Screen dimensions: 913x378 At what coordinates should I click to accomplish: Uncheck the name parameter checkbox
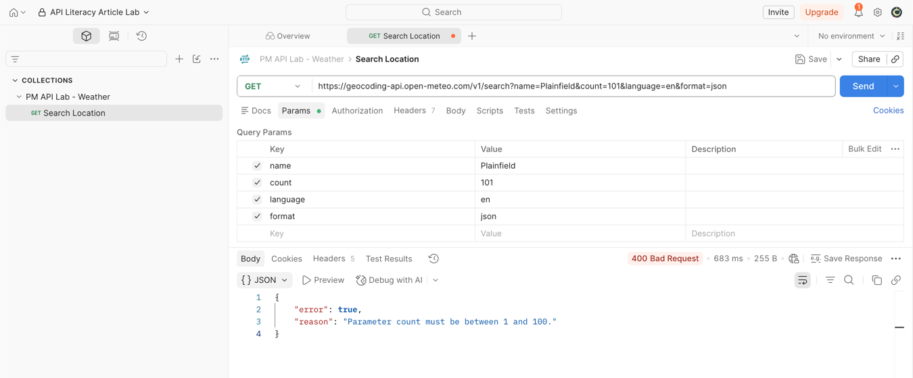coord(257,166)
